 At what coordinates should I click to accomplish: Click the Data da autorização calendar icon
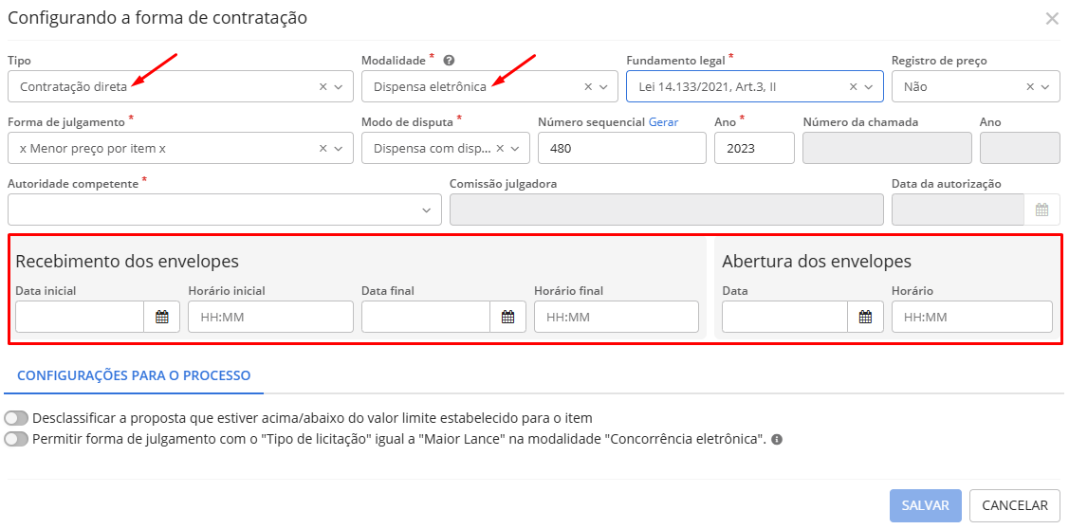[x=1041, y=210]
